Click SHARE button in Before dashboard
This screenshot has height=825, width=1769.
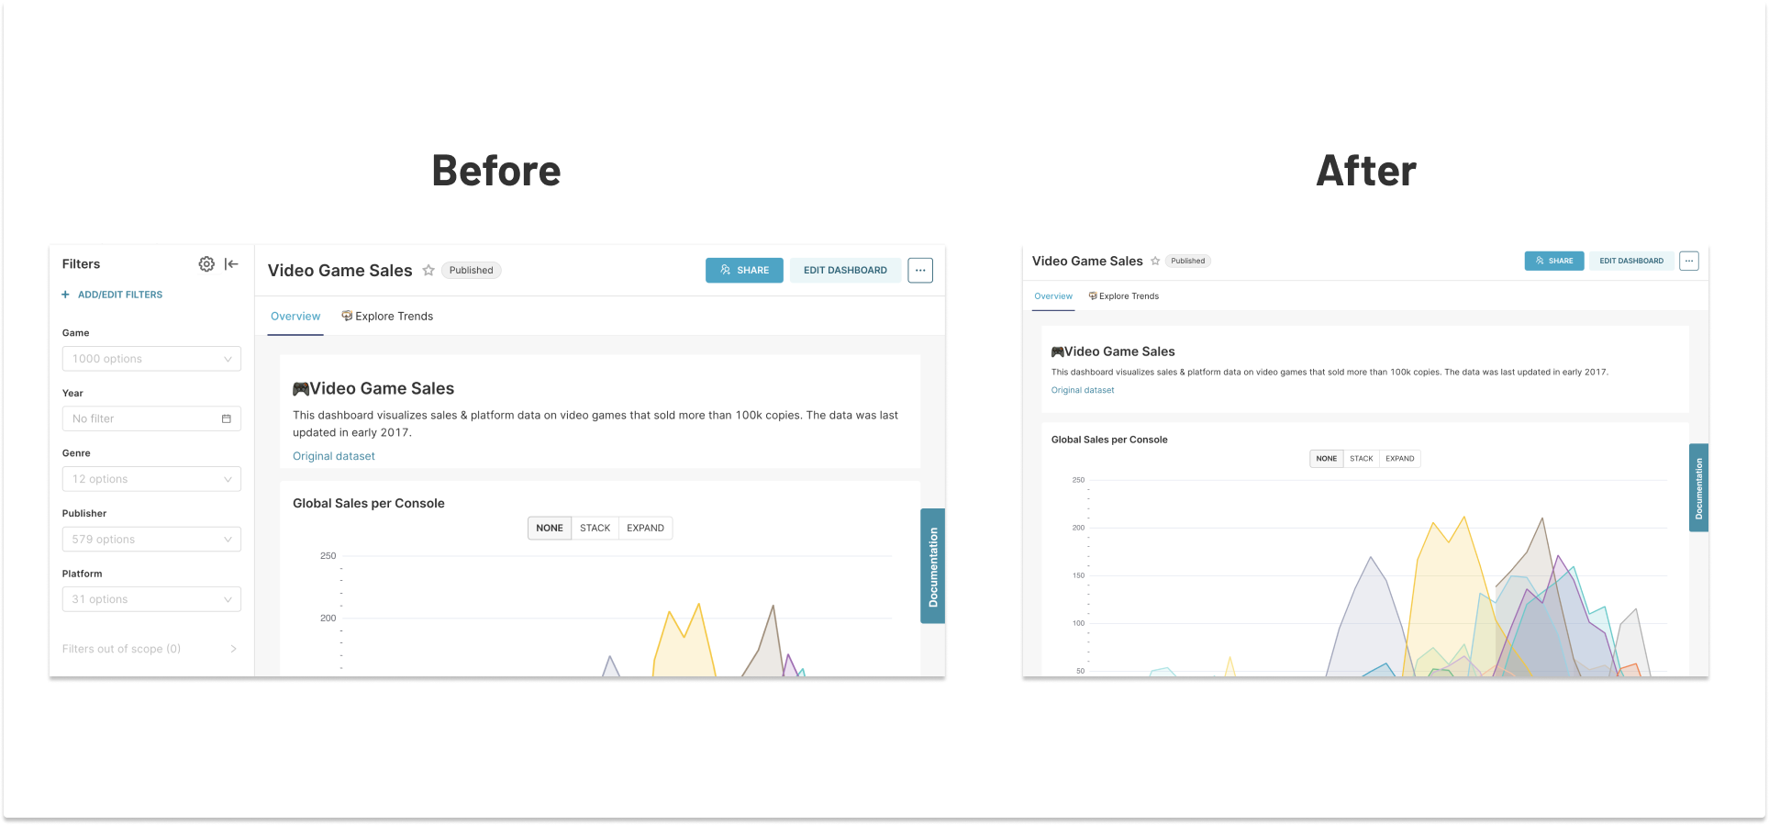coord(744,271)
